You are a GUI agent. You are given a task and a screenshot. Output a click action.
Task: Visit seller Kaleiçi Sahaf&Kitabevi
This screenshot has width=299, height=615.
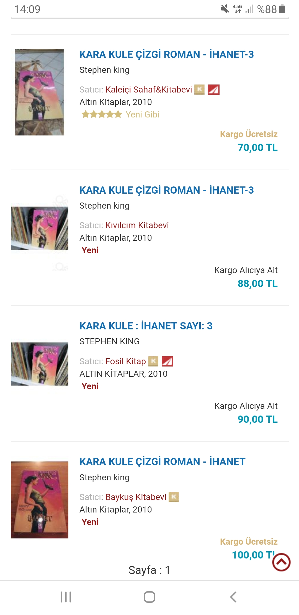pos(149,90)
